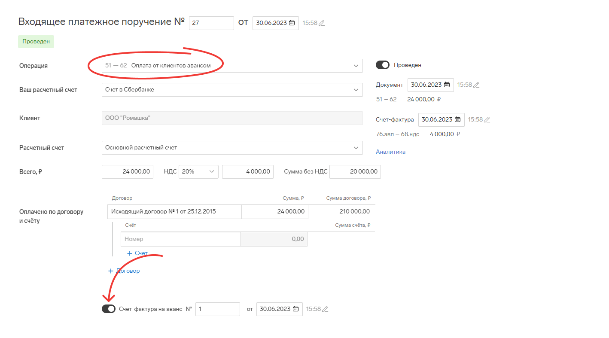Image resolution: width=609 pixels, height=338 pixels.
Task: Click pencil icon next to Документ time
Action: point(476,85)
